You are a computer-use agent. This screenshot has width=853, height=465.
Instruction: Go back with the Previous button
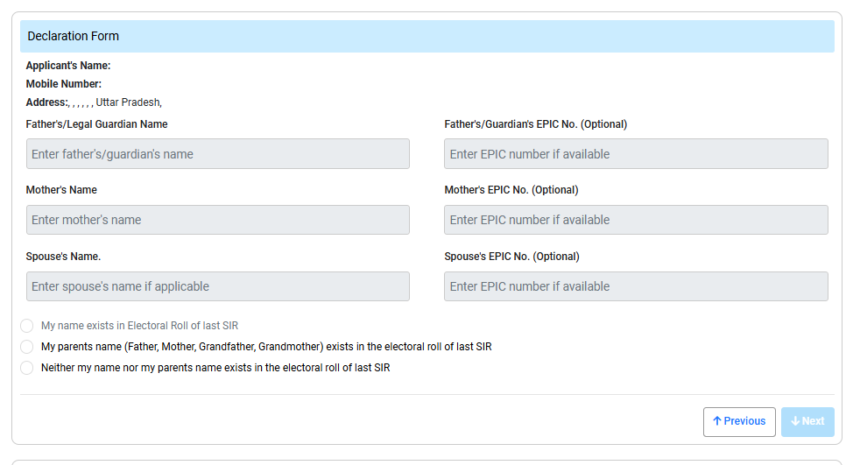[x=739, y=421]
